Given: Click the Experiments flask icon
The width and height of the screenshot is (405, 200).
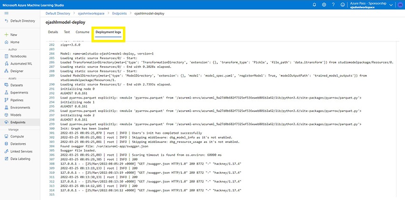Looking at the screenshot, I should 7,93.
